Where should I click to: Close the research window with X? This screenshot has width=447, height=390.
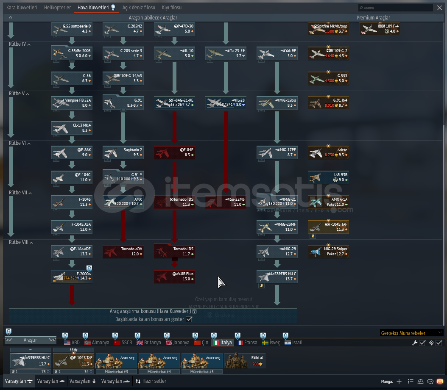440,8
